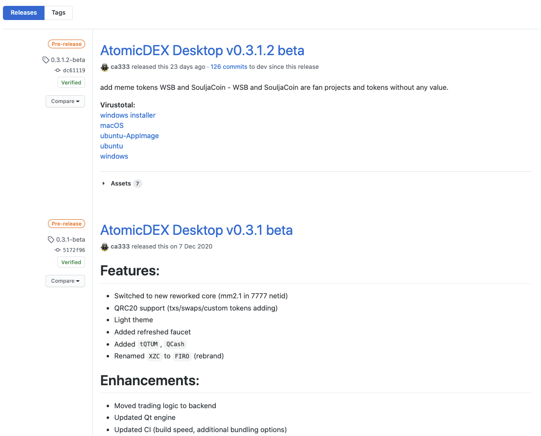Viewport: 541px width, 436px height.
Task: Click Pre-release label on v0.3.1.2 beta
Action: coord(67,44)
